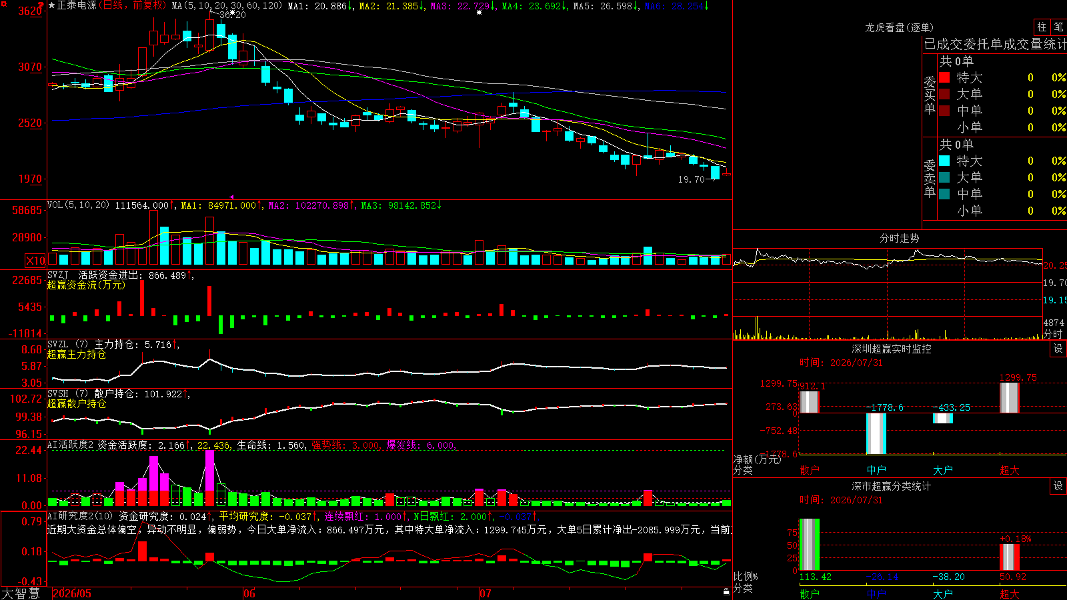Screen dimensions: 1067x600
Task: Click the 大户 bar labeled -433.25
Action: [x=943, y=418]
